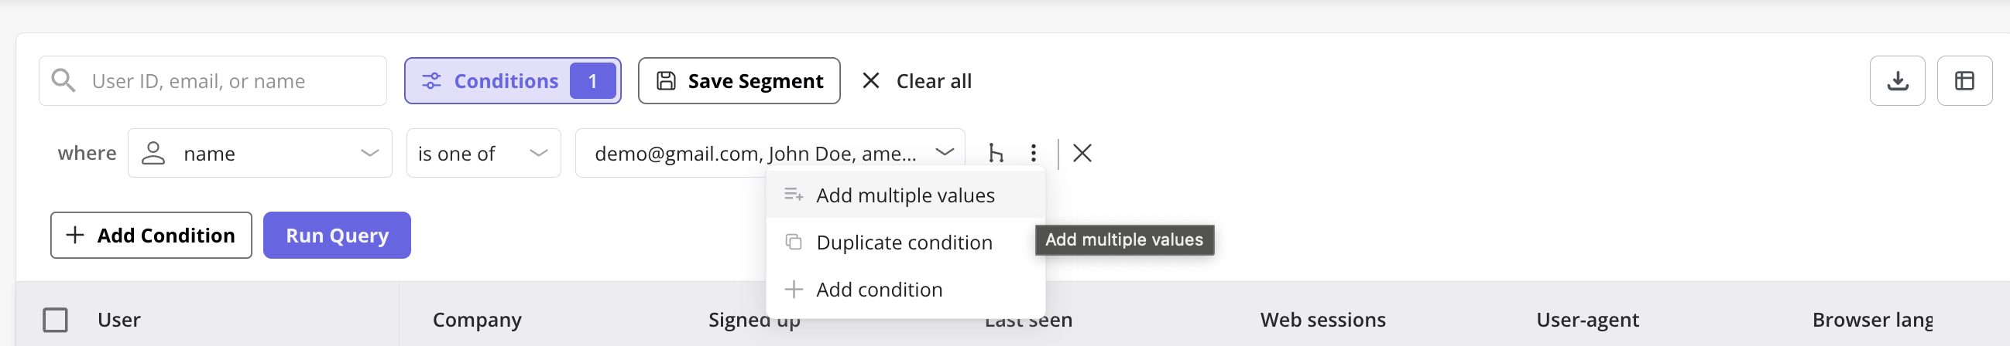This screenshot has width=2010, height=346.
Task: Select Add multiple values menu item
Action: pyautogui.click(x=905, y=195)
